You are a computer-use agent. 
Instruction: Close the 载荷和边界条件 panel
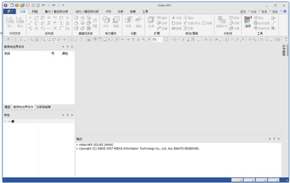point(72,46)
